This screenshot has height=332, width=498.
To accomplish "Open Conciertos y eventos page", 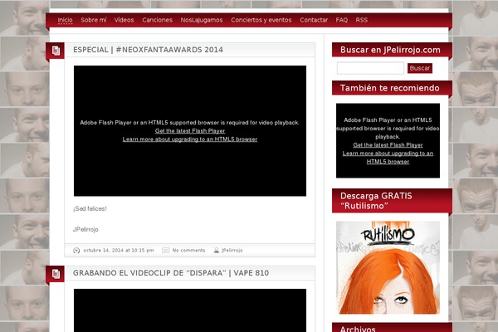I will coord(261,20).
